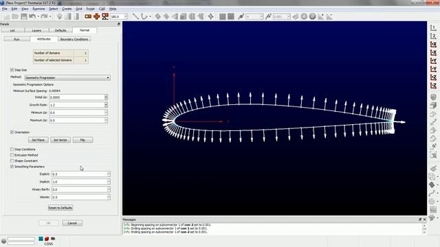The width and height of the screenshot is (440, 247).
Task: Click the A spacing icon in the toolbar
Action: (x=268, y=16)
